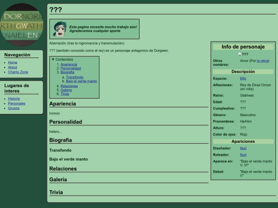Click the Aberración nigromancia description line
Viewport: 278px width, 208px height.
87,43
